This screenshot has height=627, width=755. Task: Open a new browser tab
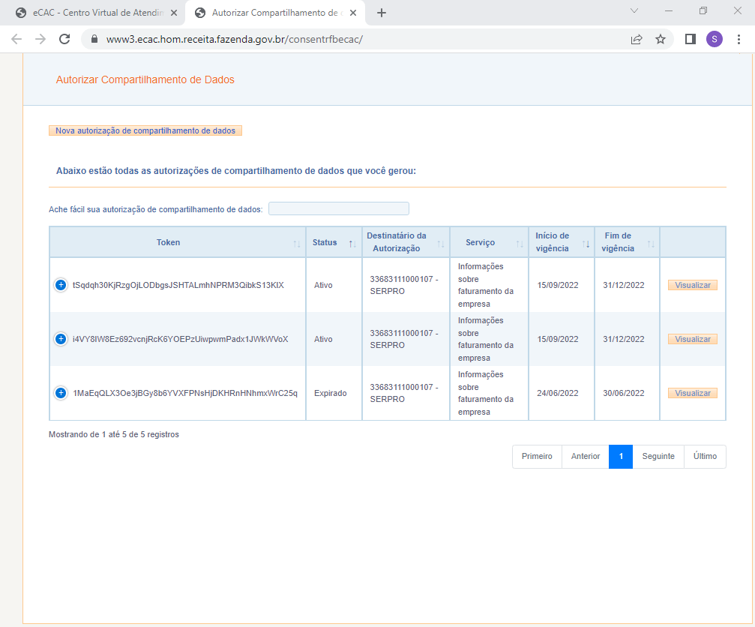[x=382, y=13]
